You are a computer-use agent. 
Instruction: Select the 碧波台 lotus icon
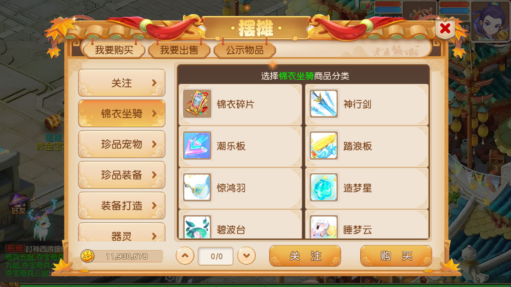pyautogui.click(x=197, y=226)
